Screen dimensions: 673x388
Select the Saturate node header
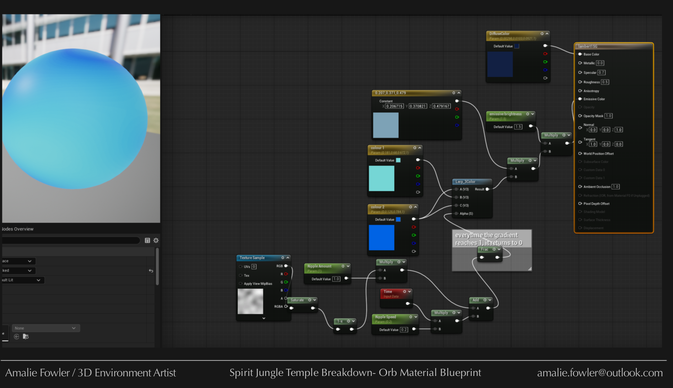302,300
